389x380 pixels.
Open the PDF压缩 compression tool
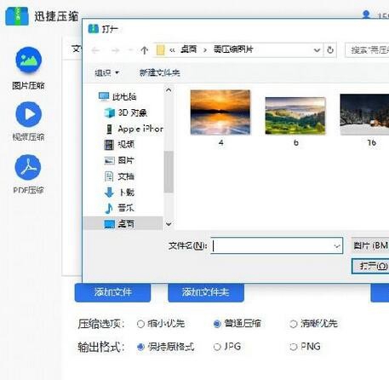click(x=28, y=174)
